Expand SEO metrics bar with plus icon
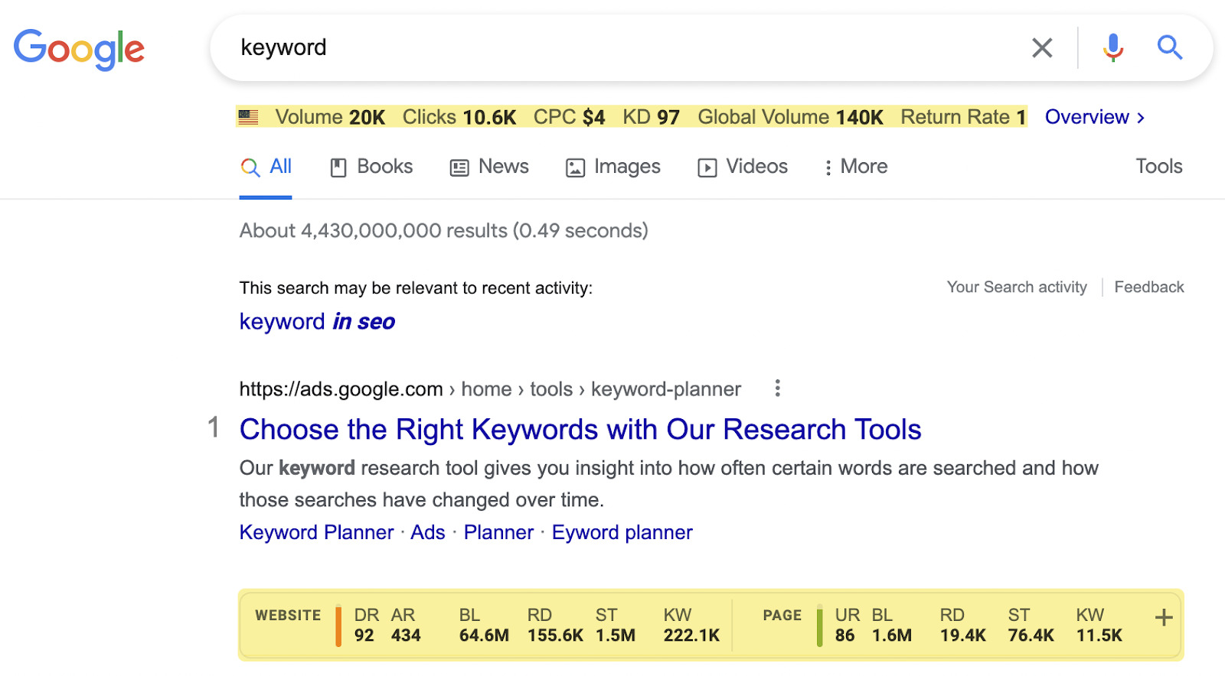 1164,618
